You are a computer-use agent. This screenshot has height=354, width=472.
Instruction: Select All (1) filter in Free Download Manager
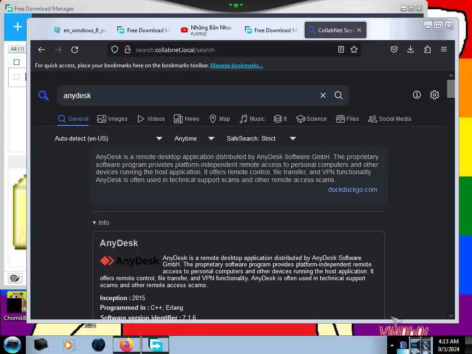pos(17,49)
